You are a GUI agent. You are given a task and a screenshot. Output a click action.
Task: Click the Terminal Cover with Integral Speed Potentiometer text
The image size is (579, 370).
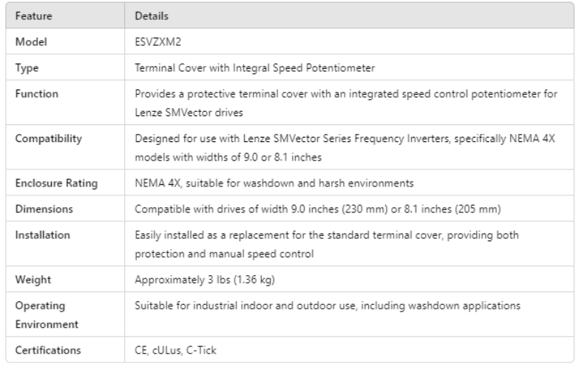255,69
